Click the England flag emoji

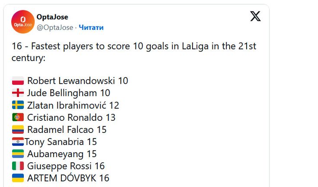pos(18,93)
